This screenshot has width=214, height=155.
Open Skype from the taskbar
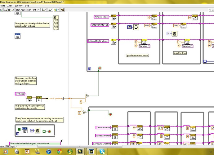102,152
